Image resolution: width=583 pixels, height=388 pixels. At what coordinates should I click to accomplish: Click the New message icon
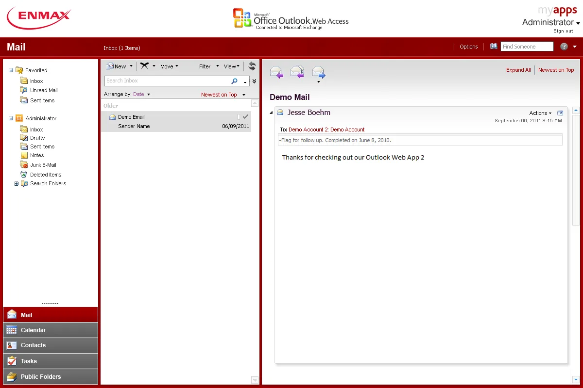[110, 66]
